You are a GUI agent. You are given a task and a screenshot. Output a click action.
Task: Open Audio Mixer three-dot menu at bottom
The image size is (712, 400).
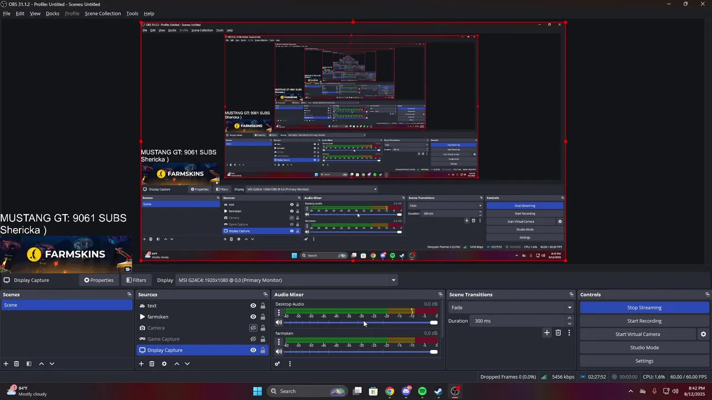(290, 364)
